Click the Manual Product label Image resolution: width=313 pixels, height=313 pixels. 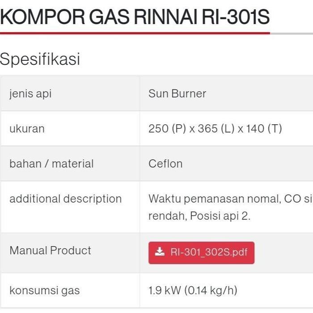(50, 250)
